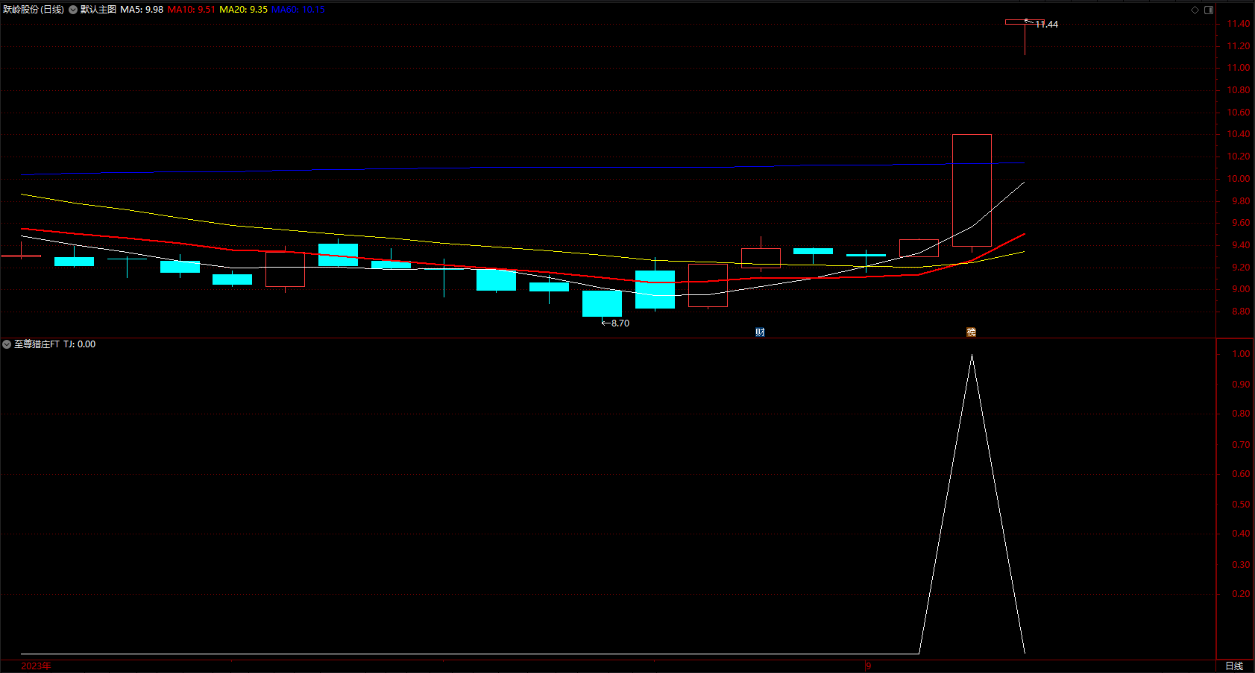1255x673 pixels.
Task: Click 8.80 on the price axis
Action: 1241,312
